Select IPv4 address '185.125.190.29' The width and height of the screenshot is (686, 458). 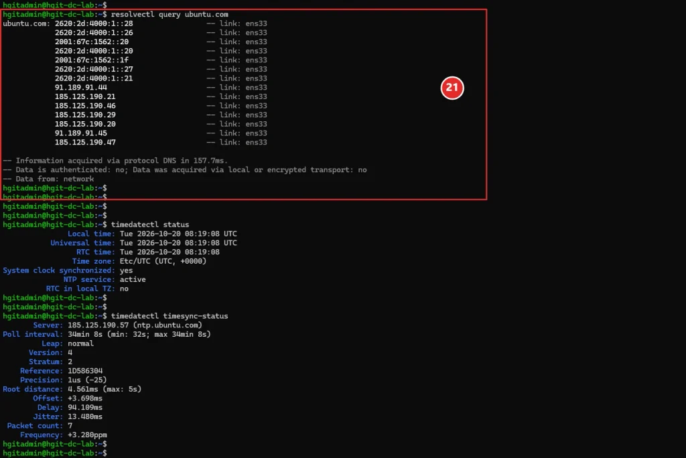85,115
